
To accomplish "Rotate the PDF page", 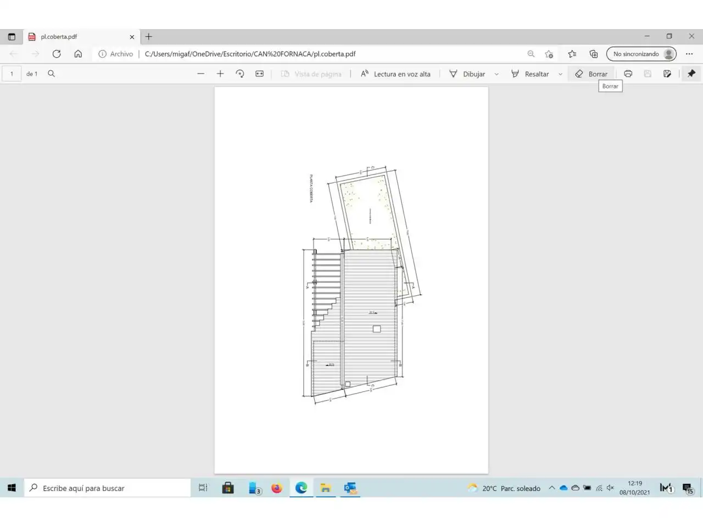I will 240,74.
